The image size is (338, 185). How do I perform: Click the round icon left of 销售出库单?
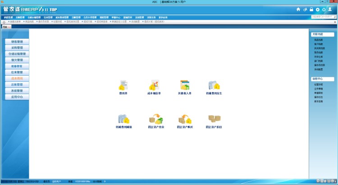point(4,22)
